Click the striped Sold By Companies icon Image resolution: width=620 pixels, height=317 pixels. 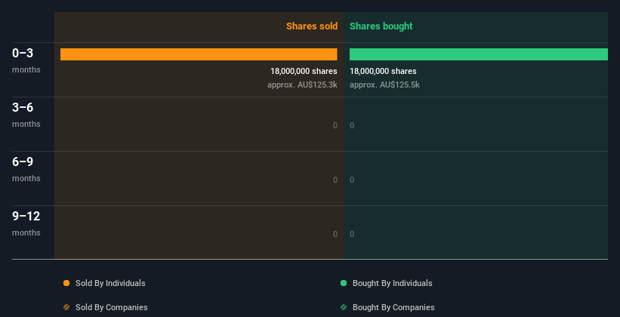66,307
